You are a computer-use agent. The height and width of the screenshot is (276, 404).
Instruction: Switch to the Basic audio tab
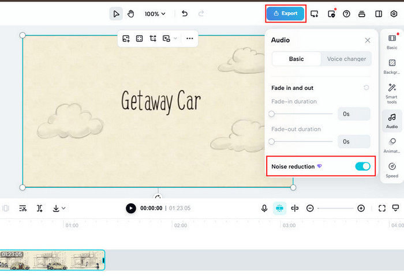pyautogui.click(x=296, y=59)
